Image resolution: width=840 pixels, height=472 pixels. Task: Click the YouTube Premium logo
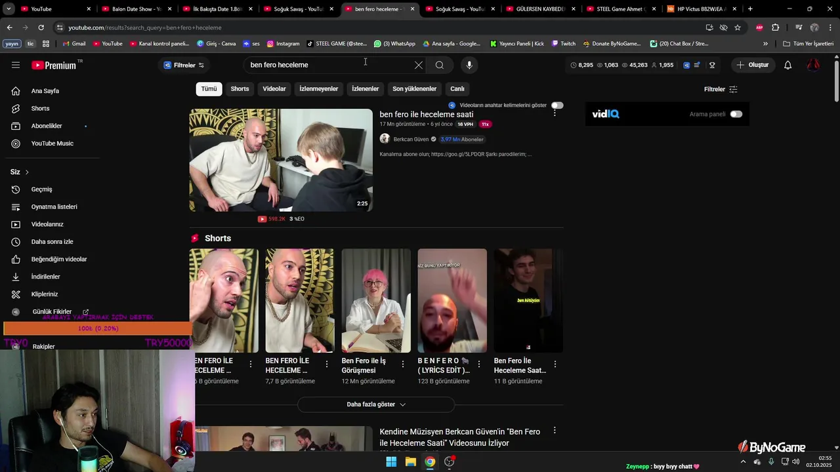54,65
